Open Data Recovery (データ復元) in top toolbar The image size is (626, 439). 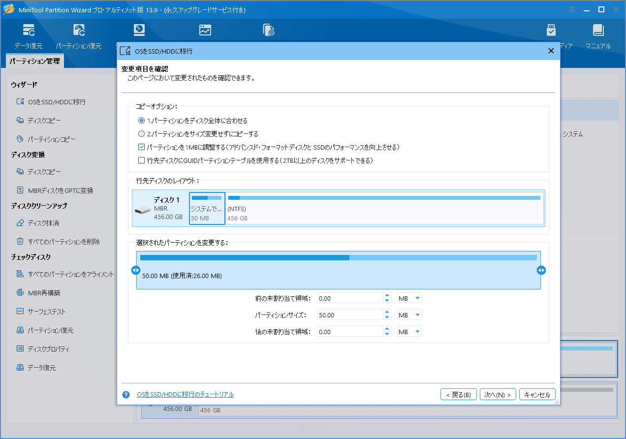(28, 36)
